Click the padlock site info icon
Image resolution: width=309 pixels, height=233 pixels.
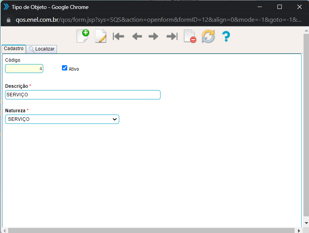click(x=9, y=20)
